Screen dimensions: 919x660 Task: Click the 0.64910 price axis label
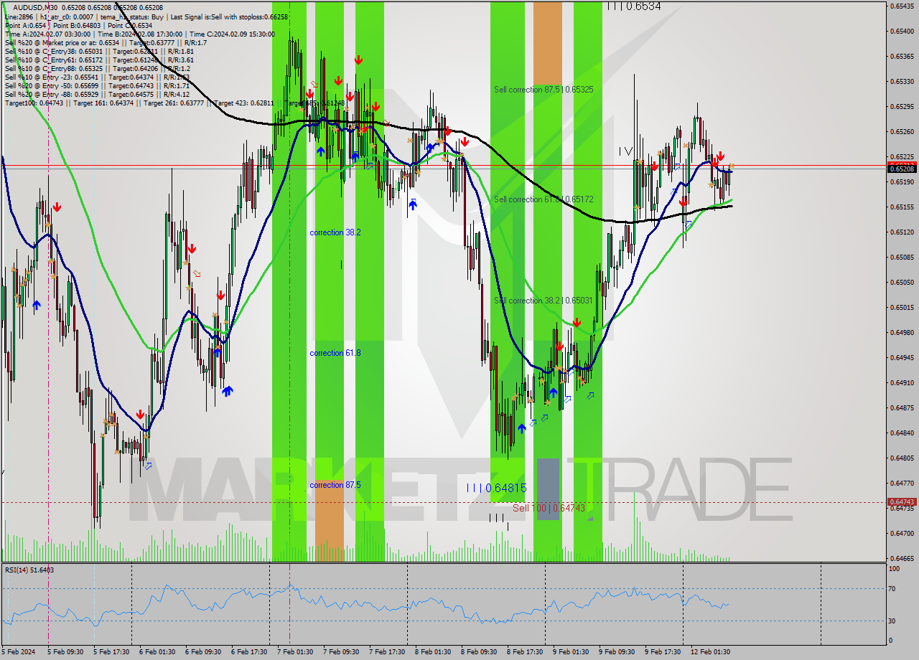pos(902,382)
